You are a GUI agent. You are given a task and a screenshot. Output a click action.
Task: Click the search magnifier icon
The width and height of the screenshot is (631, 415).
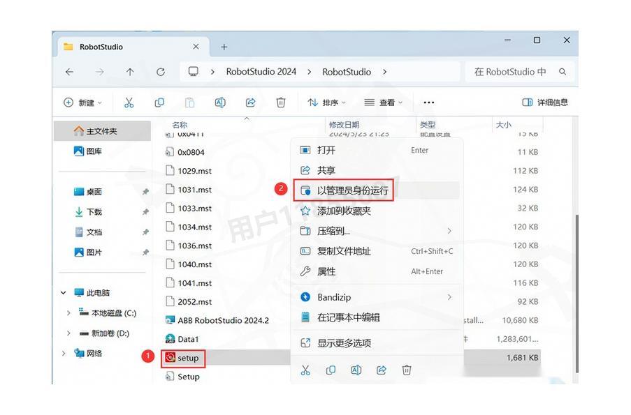[x=563, y=72]
